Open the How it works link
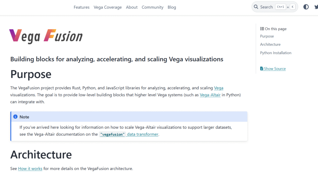Screen dimensions: 318x178 [30, 169]
